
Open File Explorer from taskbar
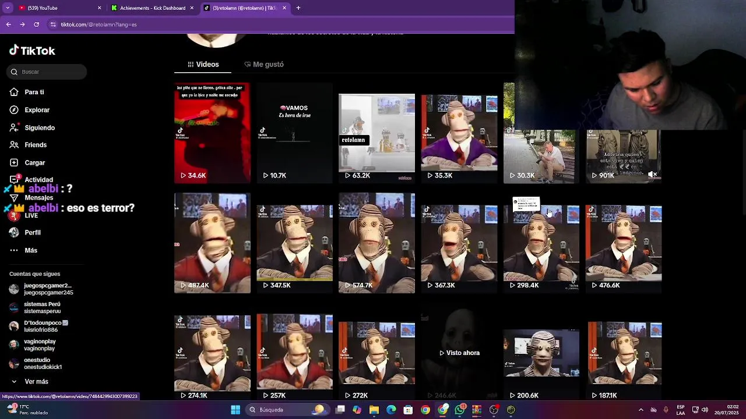[x=374, y=410]
